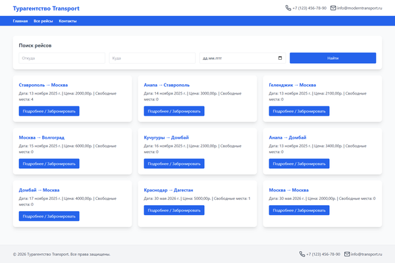Open the Анапа → Домбай route title

(x=288, y=137)
